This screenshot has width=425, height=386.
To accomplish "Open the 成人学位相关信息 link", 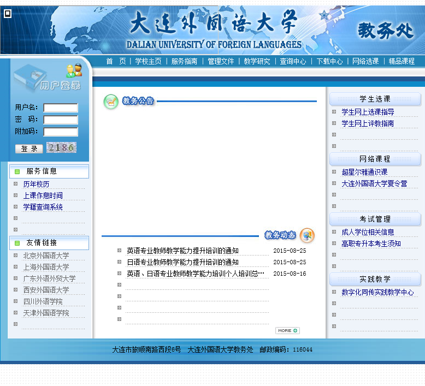I will 368,232.
